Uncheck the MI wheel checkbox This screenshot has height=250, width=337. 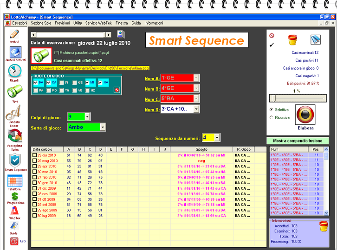87,83
